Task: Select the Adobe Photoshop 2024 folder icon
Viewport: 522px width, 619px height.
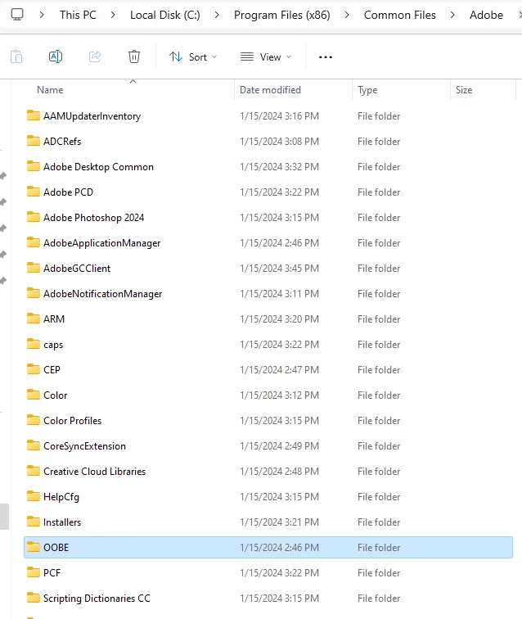Action: click(34, 217)
